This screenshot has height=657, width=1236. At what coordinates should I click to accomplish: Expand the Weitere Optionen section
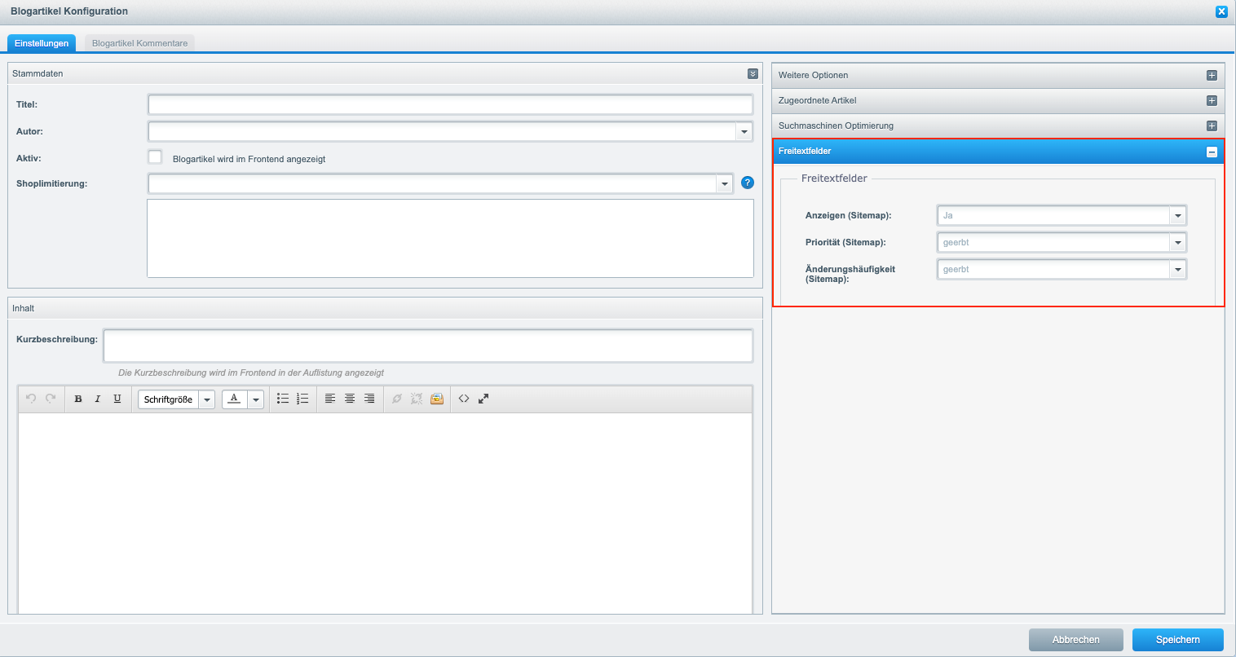1212,75
